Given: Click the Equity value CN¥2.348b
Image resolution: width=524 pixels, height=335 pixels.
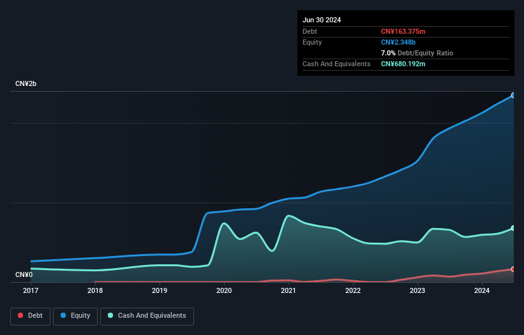Looking at the screenshot, I should pos(398,42).
